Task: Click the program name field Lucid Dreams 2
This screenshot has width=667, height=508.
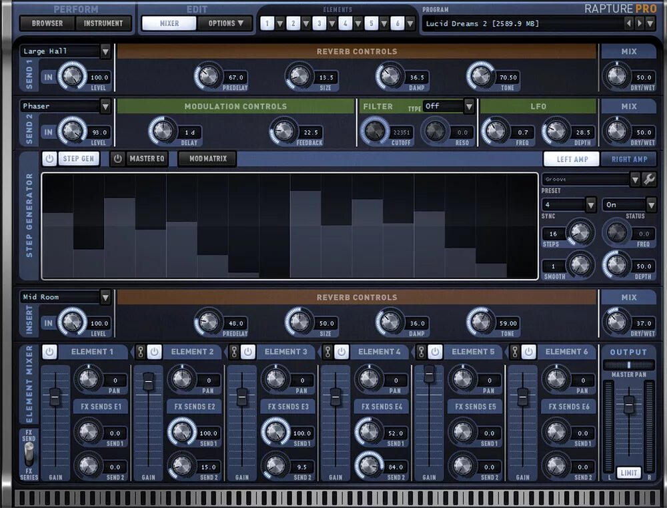Action: coord(523,23)
